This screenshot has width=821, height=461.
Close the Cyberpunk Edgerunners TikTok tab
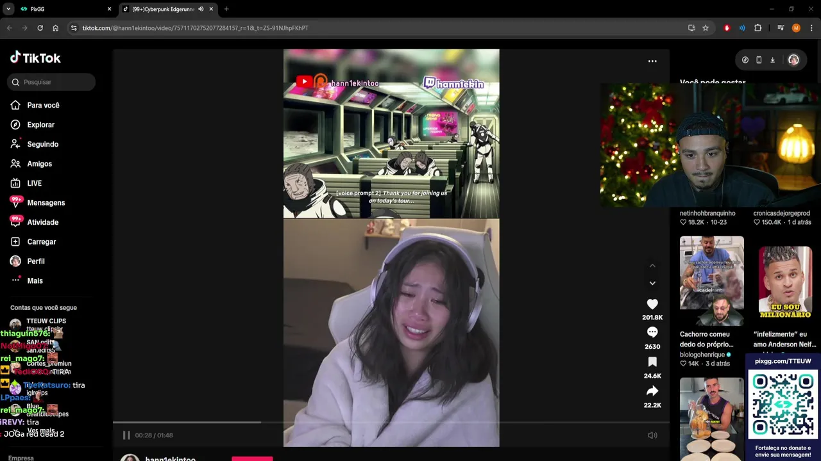pos(211,9)
